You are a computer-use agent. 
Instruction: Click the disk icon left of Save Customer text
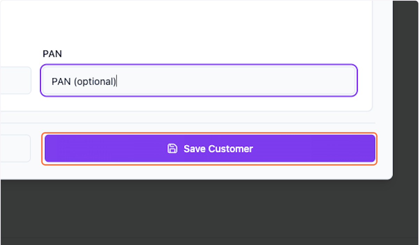tap(172, 148)
